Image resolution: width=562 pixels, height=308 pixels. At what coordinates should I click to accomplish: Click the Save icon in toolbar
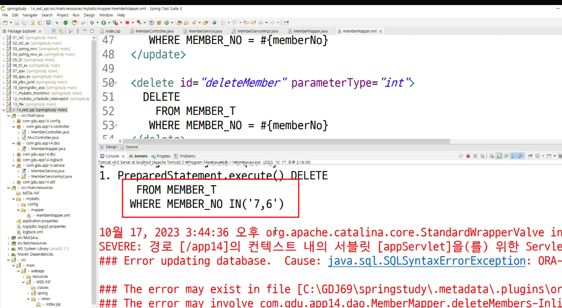tap(17, 23)
